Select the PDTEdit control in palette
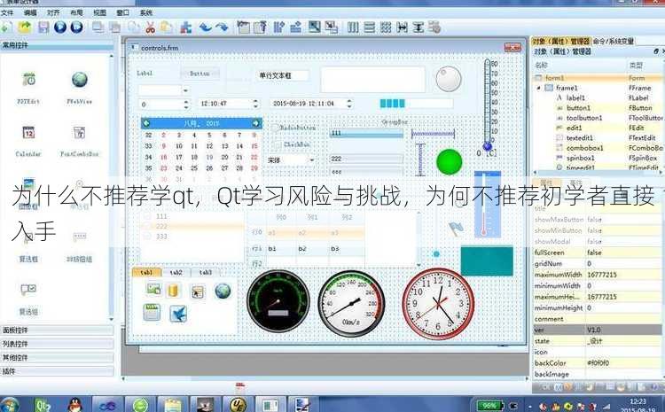This screenshot has height=412, width=665. click(28, 88)
